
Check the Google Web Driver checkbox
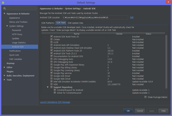click(x=51, y=79)
